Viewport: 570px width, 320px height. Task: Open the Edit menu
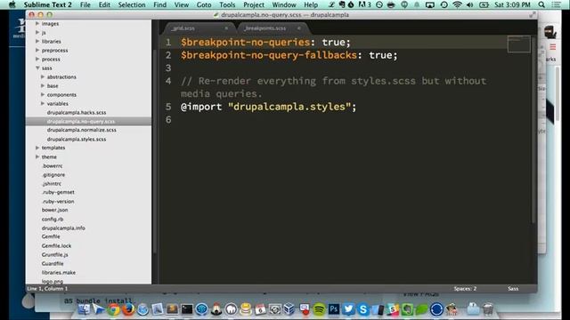[104, 4]
